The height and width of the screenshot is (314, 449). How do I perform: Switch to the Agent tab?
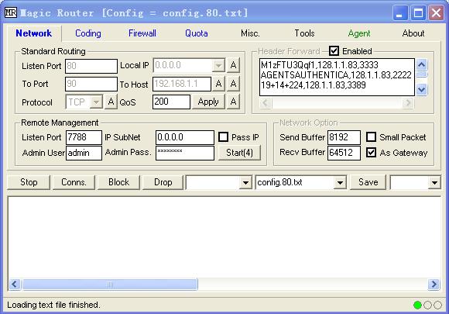(359, 33)
